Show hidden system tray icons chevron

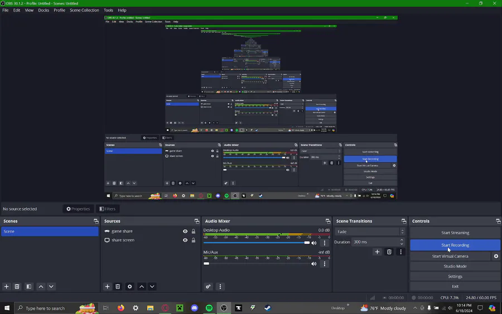[x=415, y=308]
